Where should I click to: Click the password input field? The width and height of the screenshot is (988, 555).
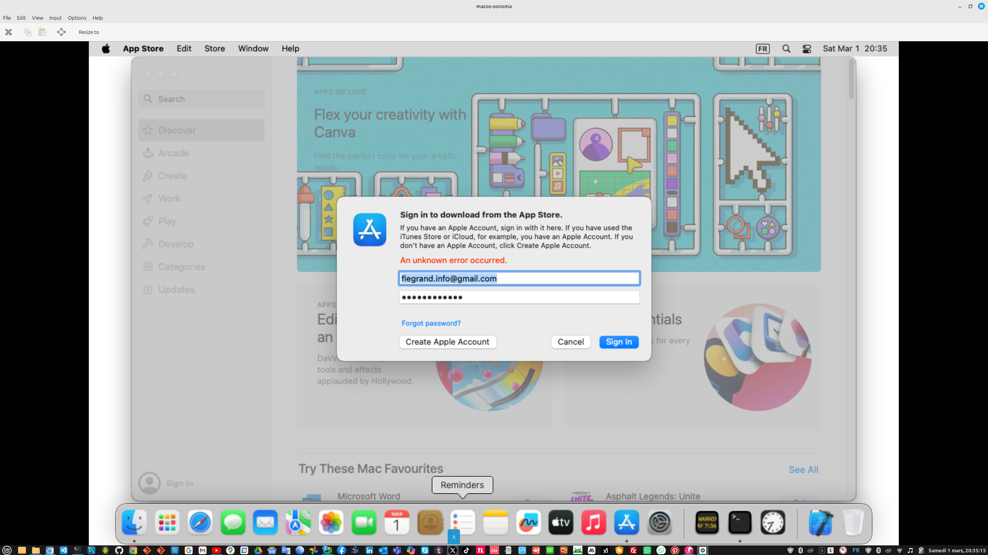point(519,297)
